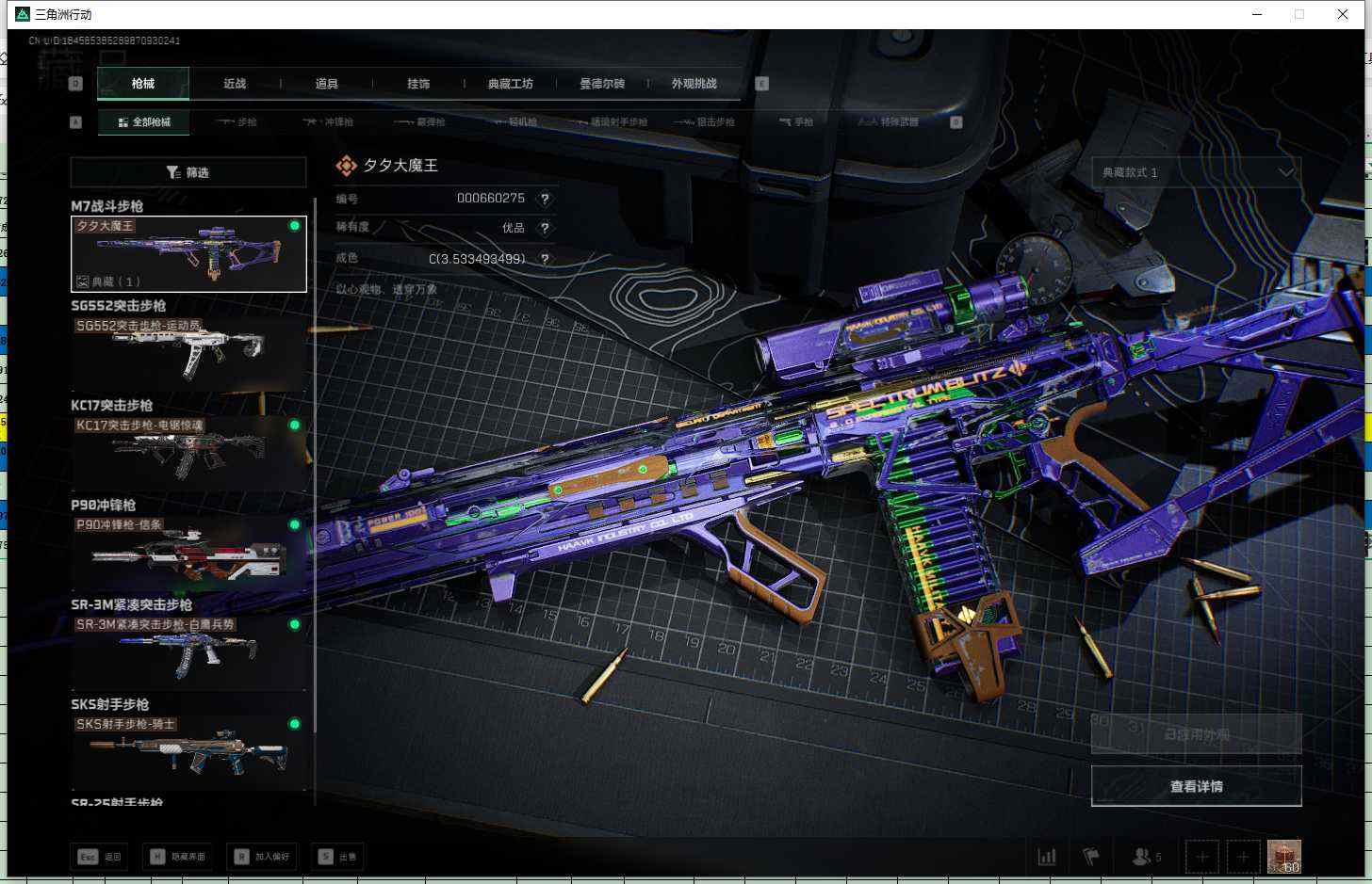Open the player avatar showing level 60

click(1284, 857)
